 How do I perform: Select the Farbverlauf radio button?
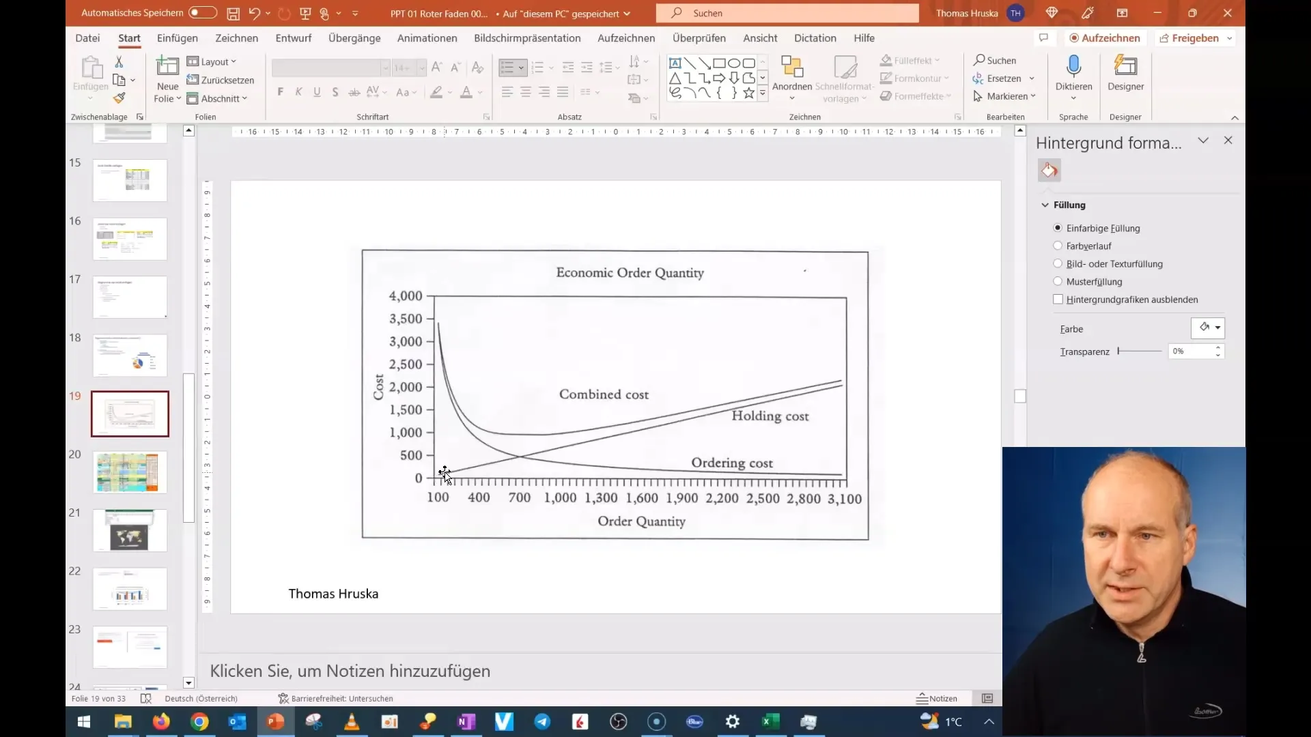pyautogui.click(x=1058, y=245)
